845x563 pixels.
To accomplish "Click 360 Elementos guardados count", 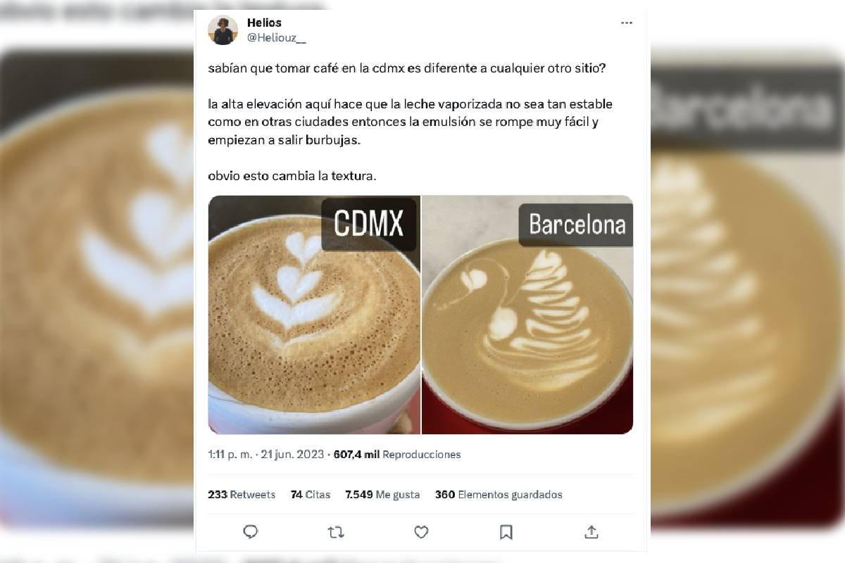I will click(499, 495).
